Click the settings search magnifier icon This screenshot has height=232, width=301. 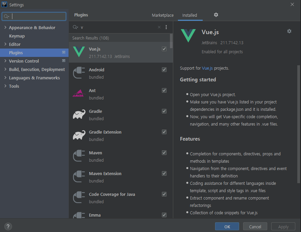pyautogui.click(x=7, y=16)
